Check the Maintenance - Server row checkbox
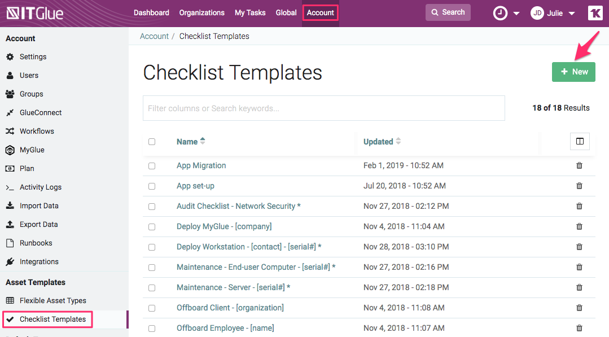 [x=152, y=288]
